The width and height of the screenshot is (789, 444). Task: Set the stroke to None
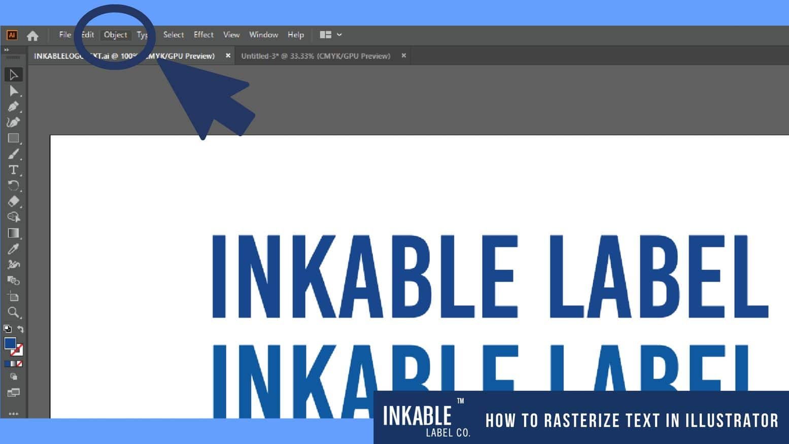(x=20, y=363)
